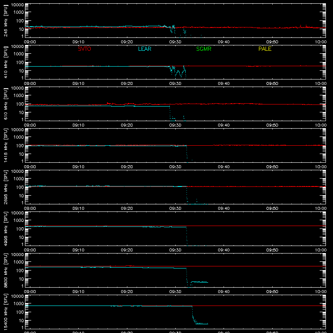The height and width of the screenshot is (333, 333).
Task: Click 09:10 time label under 2695 MHz panel
Action: coord(78,209)
